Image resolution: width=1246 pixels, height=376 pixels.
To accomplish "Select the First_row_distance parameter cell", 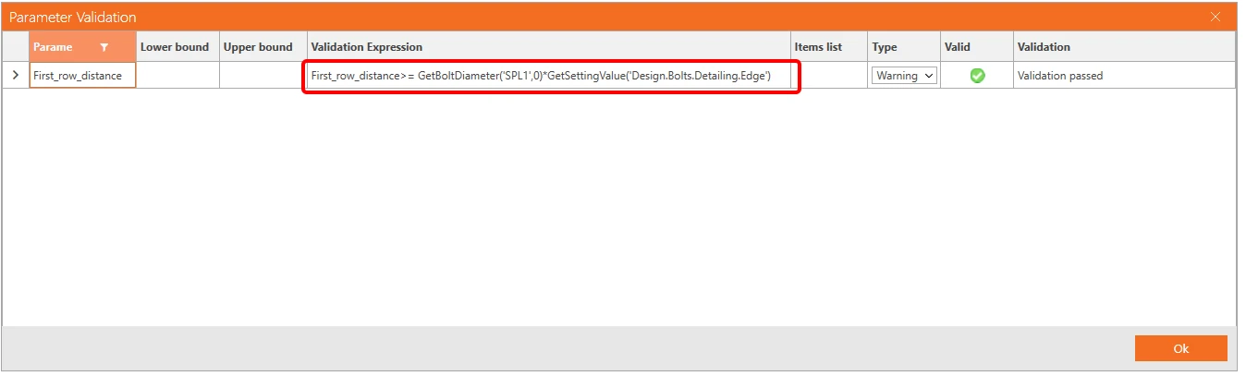I will pos(82,76).
